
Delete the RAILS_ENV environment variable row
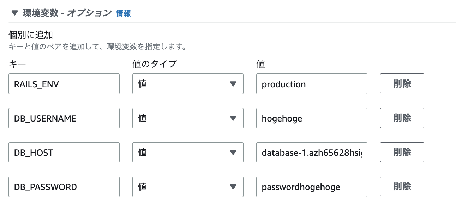[x=402, y=83]
